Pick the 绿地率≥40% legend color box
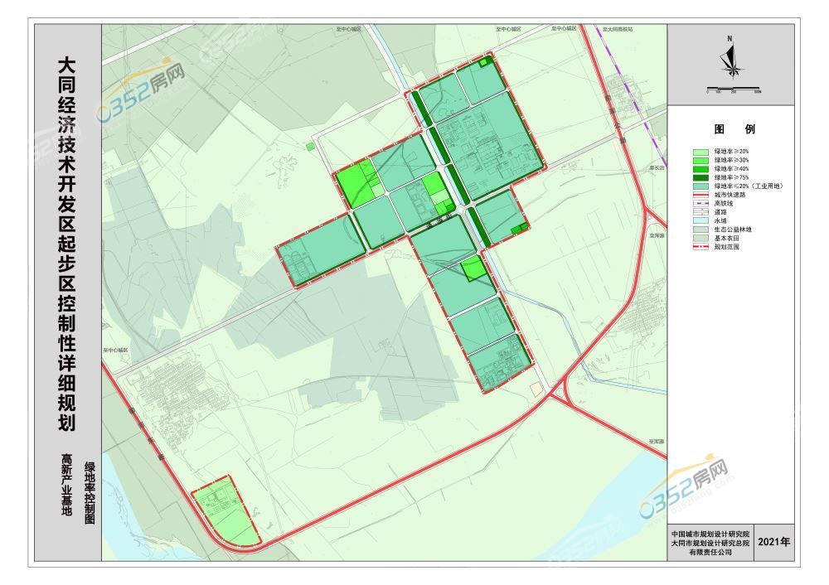The image size is (829, 585). tap(701, 169)
